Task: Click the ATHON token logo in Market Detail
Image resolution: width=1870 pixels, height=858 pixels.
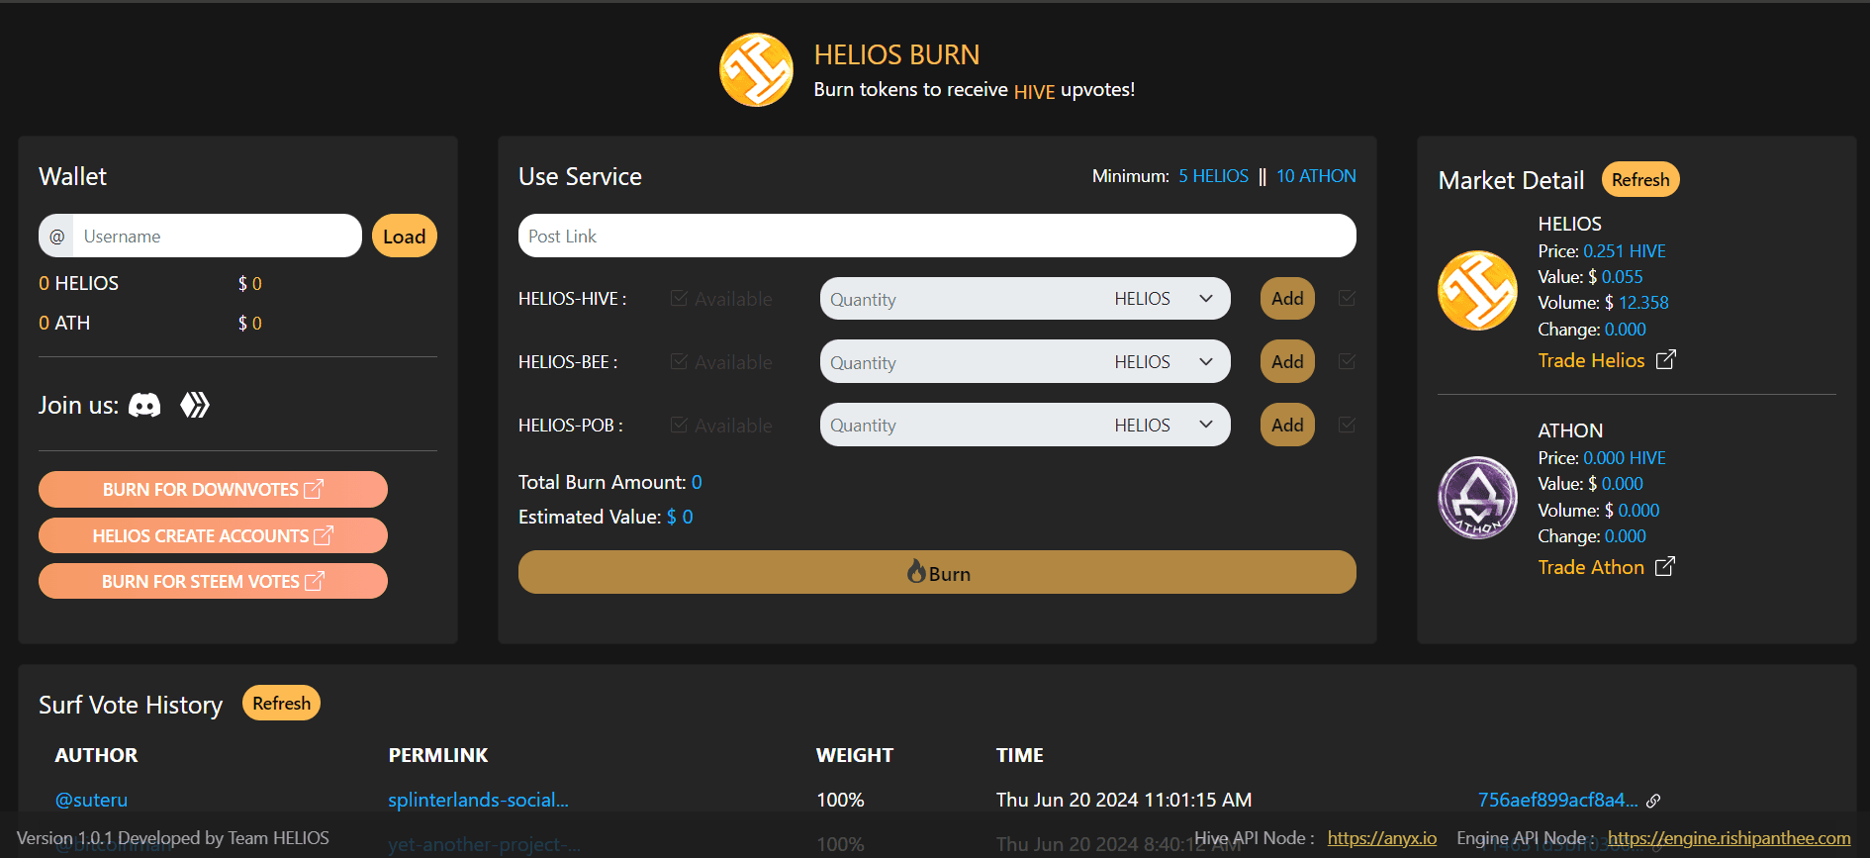Action: click(x=1477, y=498)
